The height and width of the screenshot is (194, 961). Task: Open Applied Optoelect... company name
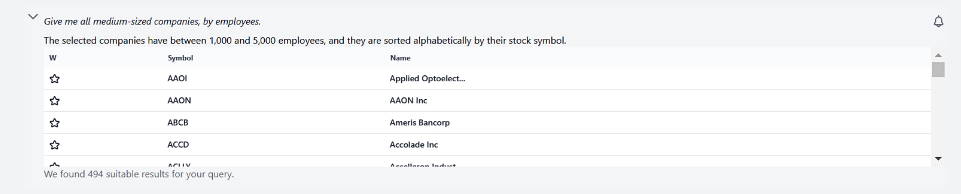coord(427,78)
